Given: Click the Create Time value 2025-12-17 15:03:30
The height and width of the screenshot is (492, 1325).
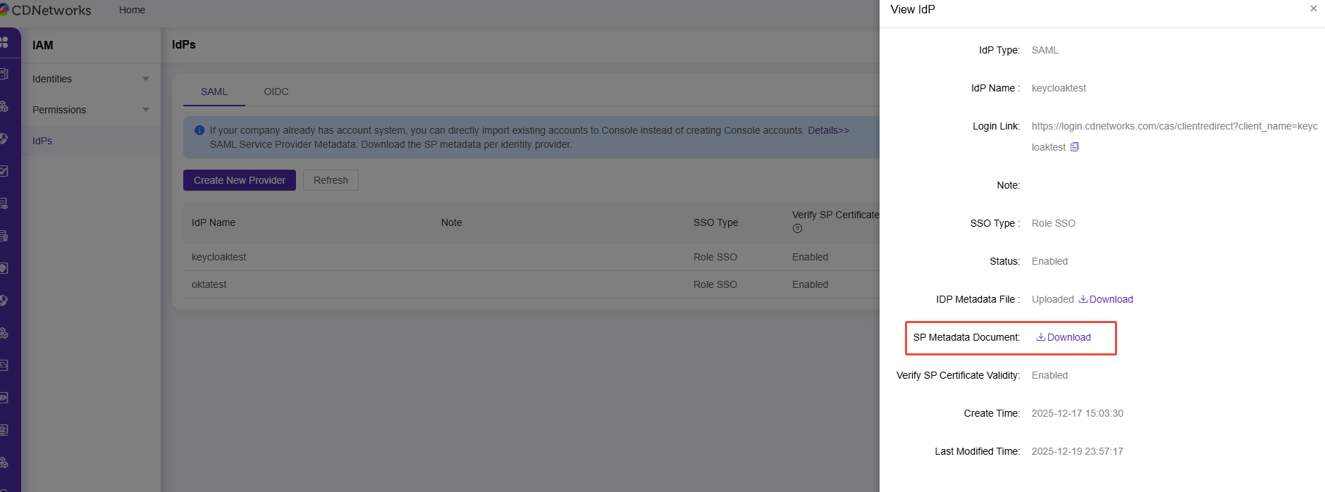Looking at the screenshot, I should tap(1078, 413).
